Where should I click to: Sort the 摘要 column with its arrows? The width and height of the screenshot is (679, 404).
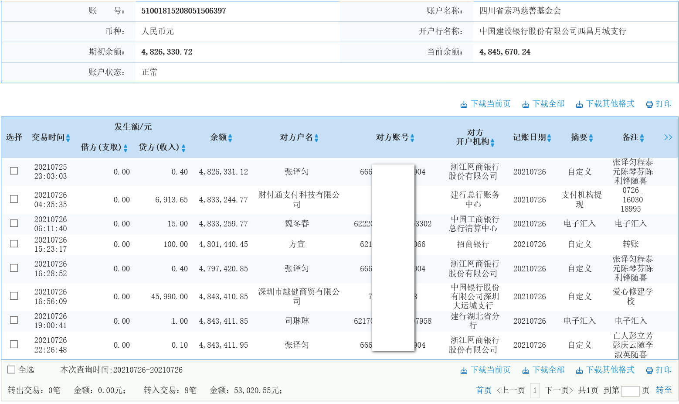[x=591, y=138]
